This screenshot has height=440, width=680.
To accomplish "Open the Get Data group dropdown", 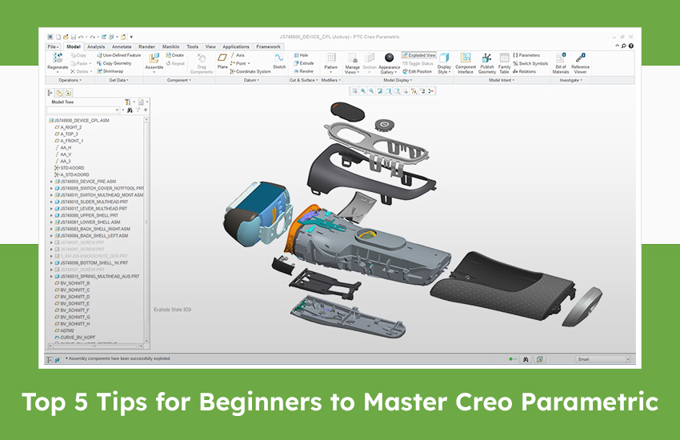I will tap(119, 80).
